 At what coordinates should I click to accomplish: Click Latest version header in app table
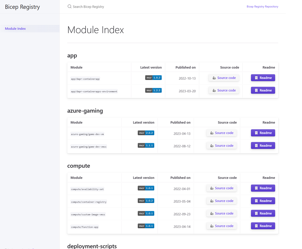point(151,68)
